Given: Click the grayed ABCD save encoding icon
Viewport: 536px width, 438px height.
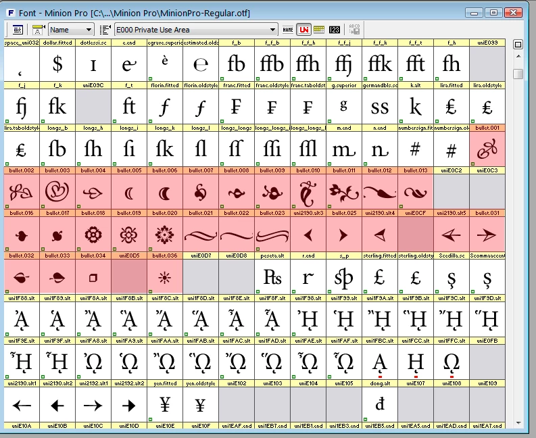Looking at the screenshot, I should pos(354,30).
